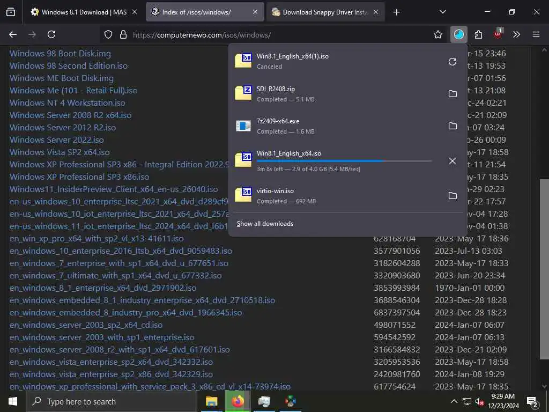Screen dimensions: 549x412
Task: Open Windows Server 2022.iso link
Action: point(57,140)
